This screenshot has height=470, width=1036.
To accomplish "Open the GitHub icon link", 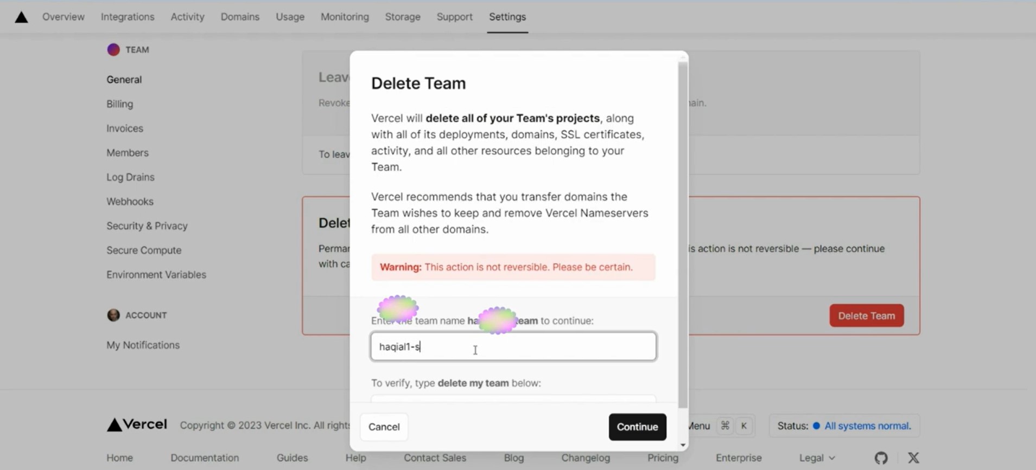I will pos(881,458).
